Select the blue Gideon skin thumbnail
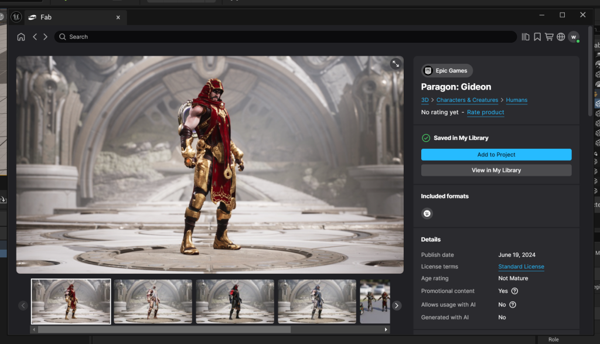600x344 pixels. (x=317, y=302)
